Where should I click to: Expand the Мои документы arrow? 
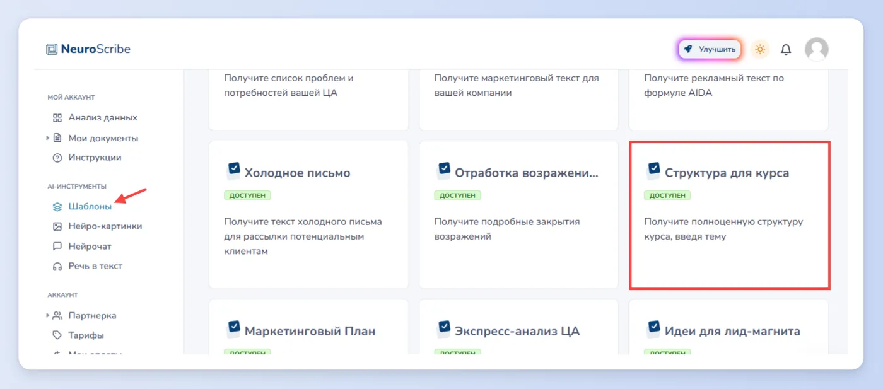47,138
